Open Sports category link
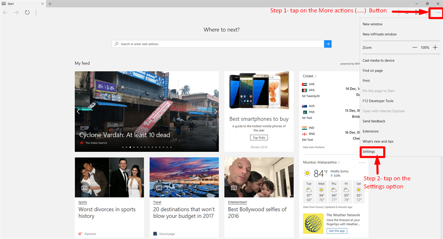 point(83,202)
